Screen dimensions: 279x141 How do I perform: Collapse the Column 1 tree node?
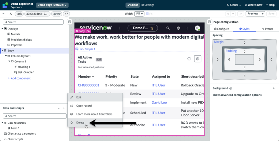click(9, 61)
